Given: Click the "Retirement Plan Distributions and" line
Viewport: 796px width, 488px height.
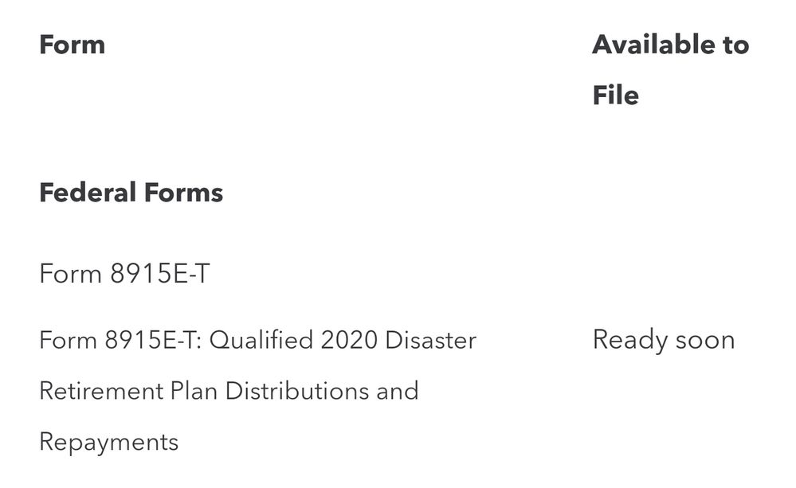Looking at the screenshot, I should [x=229, y=391].
